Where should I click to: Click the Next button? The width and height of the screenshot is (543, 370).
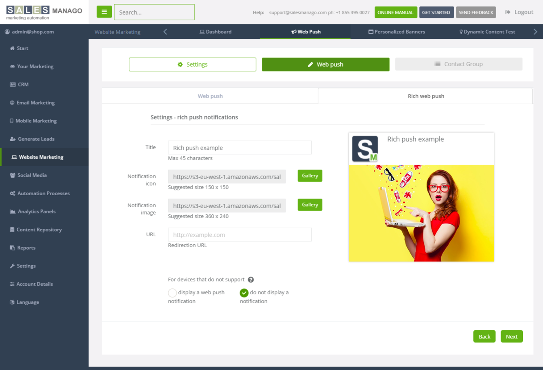[x=512, y=337]
